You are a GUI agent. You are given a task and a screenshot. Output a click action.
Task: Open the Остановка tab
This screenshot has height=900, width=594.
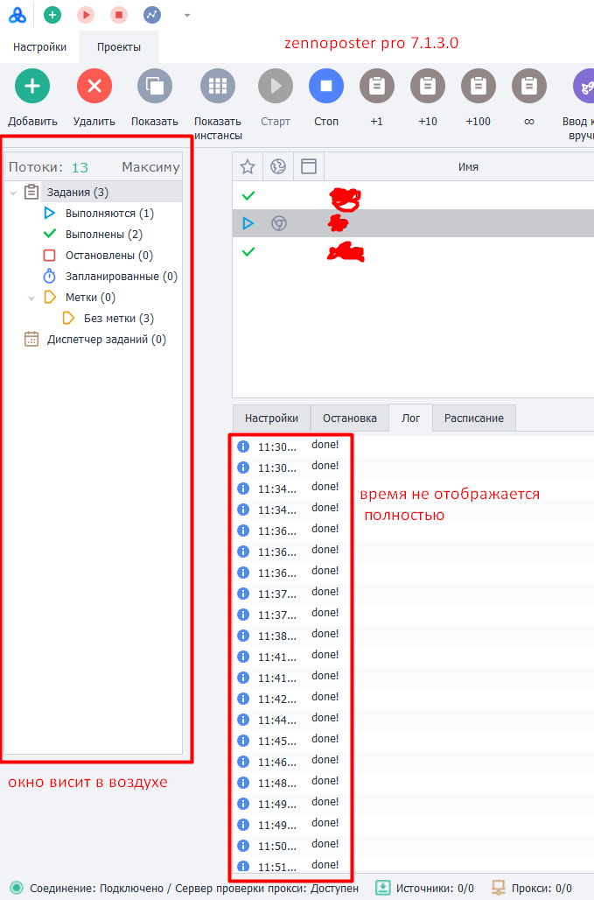pyautogui.click(x=350, y=418)
